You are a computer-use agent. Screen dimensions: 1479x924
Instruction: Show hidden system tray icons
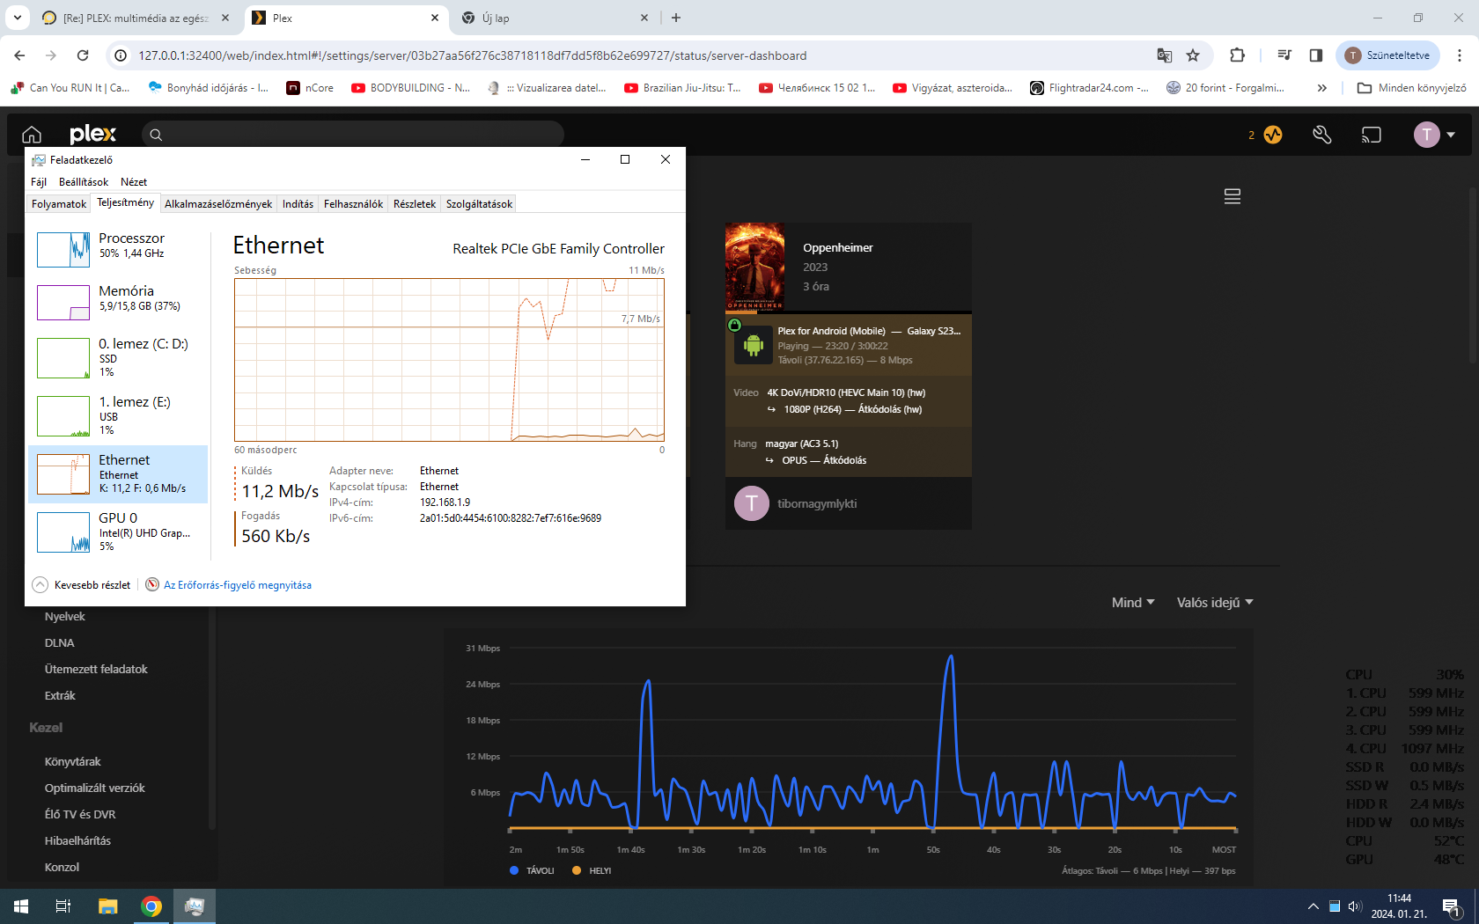pyautogui.click(x=1313, y=906)
